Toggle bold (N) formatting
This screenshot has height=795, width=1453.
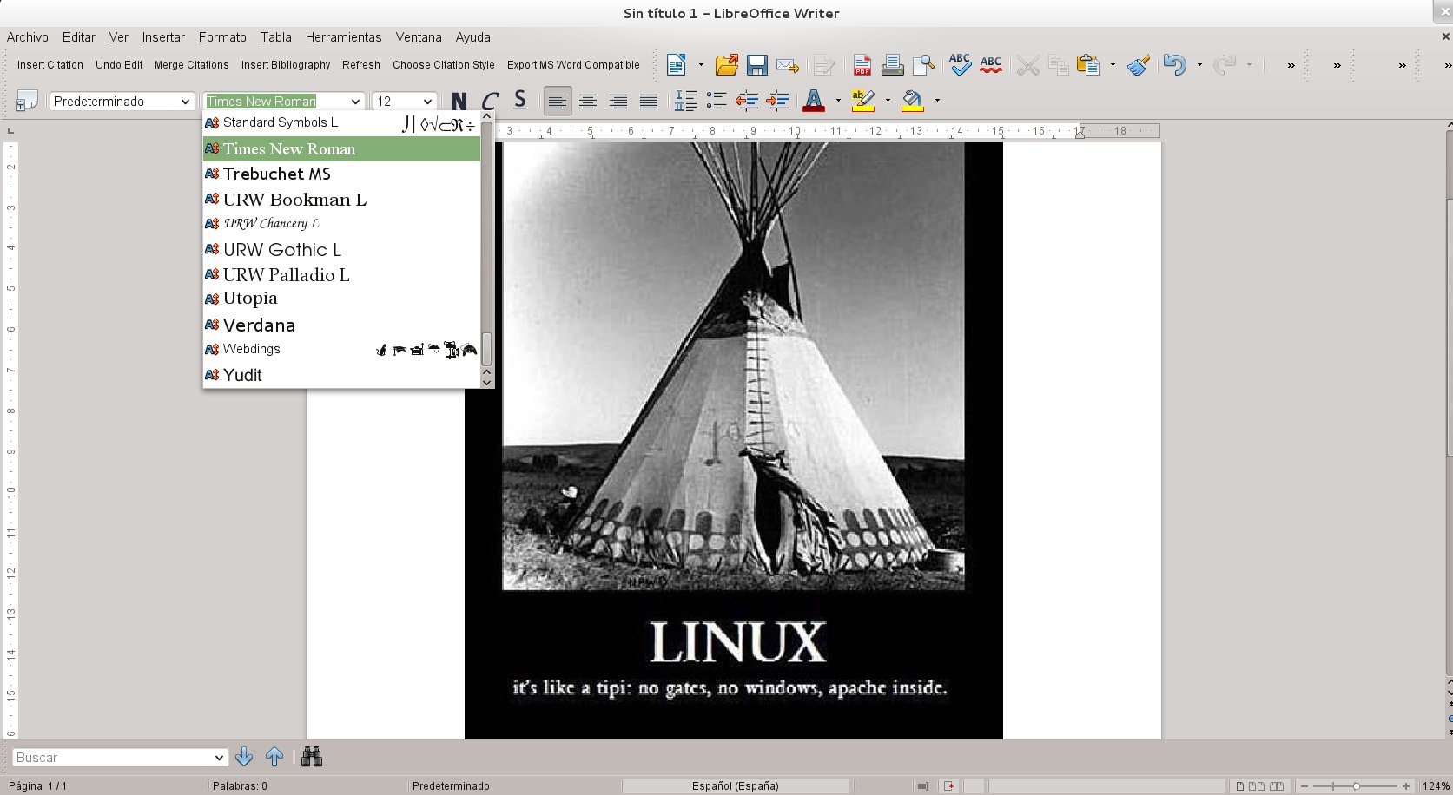click(459, 102)
